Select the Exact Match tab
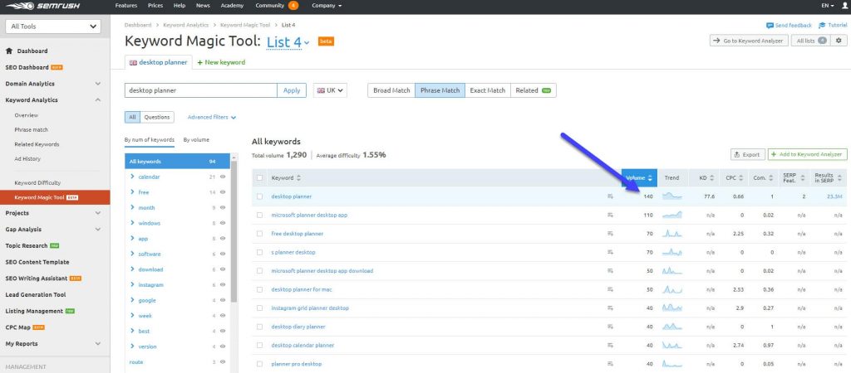 (x=487, y=90)
